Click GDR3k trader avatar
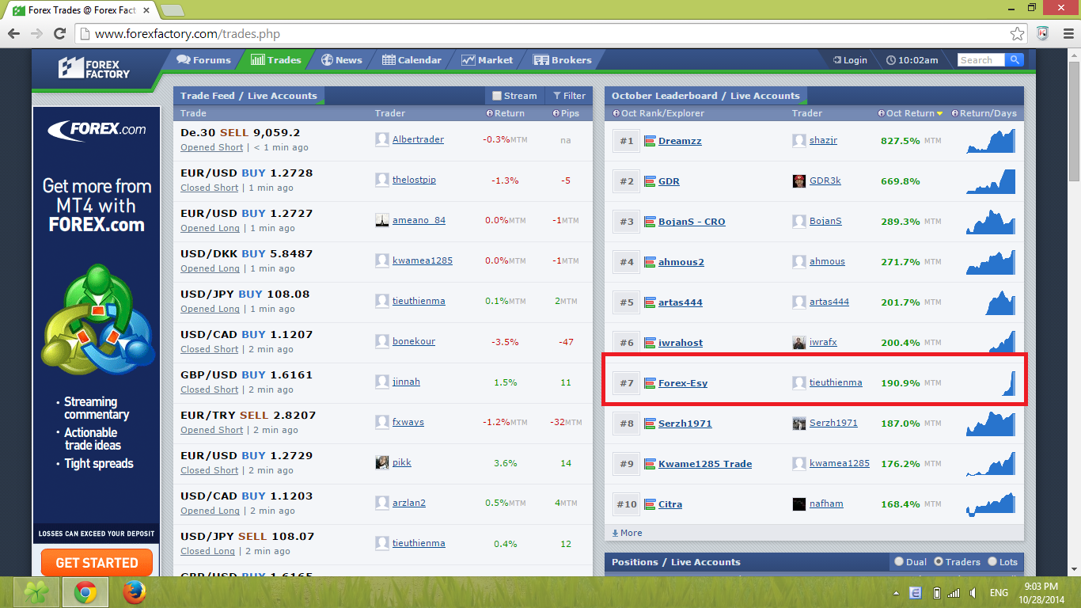The image size is (1081, 608). point(799,181)
